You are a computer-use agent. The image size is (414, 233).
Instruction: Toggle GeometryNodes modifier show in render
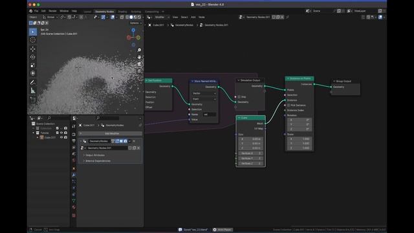pyautogui.click(x=125, y=141)
